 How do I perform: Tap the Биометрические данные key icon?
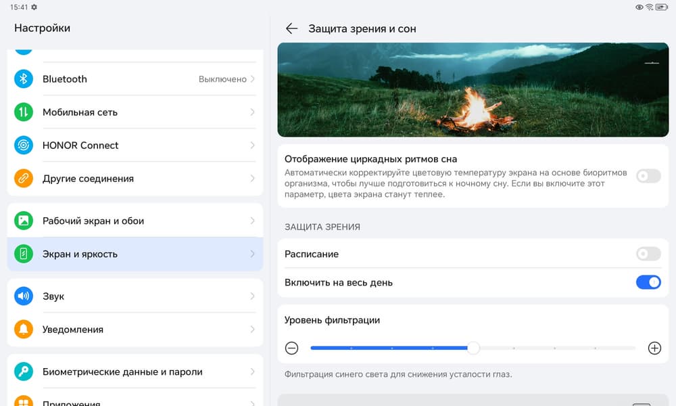[x=24, y=371]
